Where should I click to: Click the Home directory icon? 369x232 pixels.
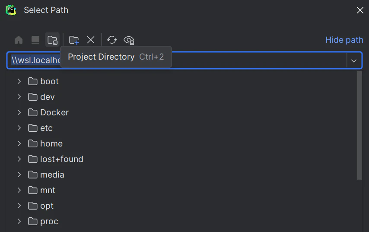coord(19,40)
